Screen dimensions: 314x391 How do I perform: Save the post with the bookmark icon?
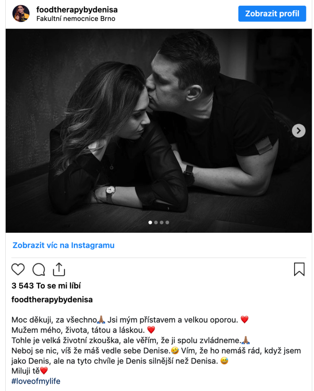coord(299,269)
